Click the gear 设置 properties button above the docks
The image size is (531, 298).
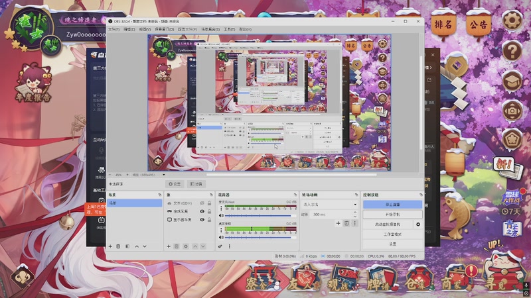[175, 184]
